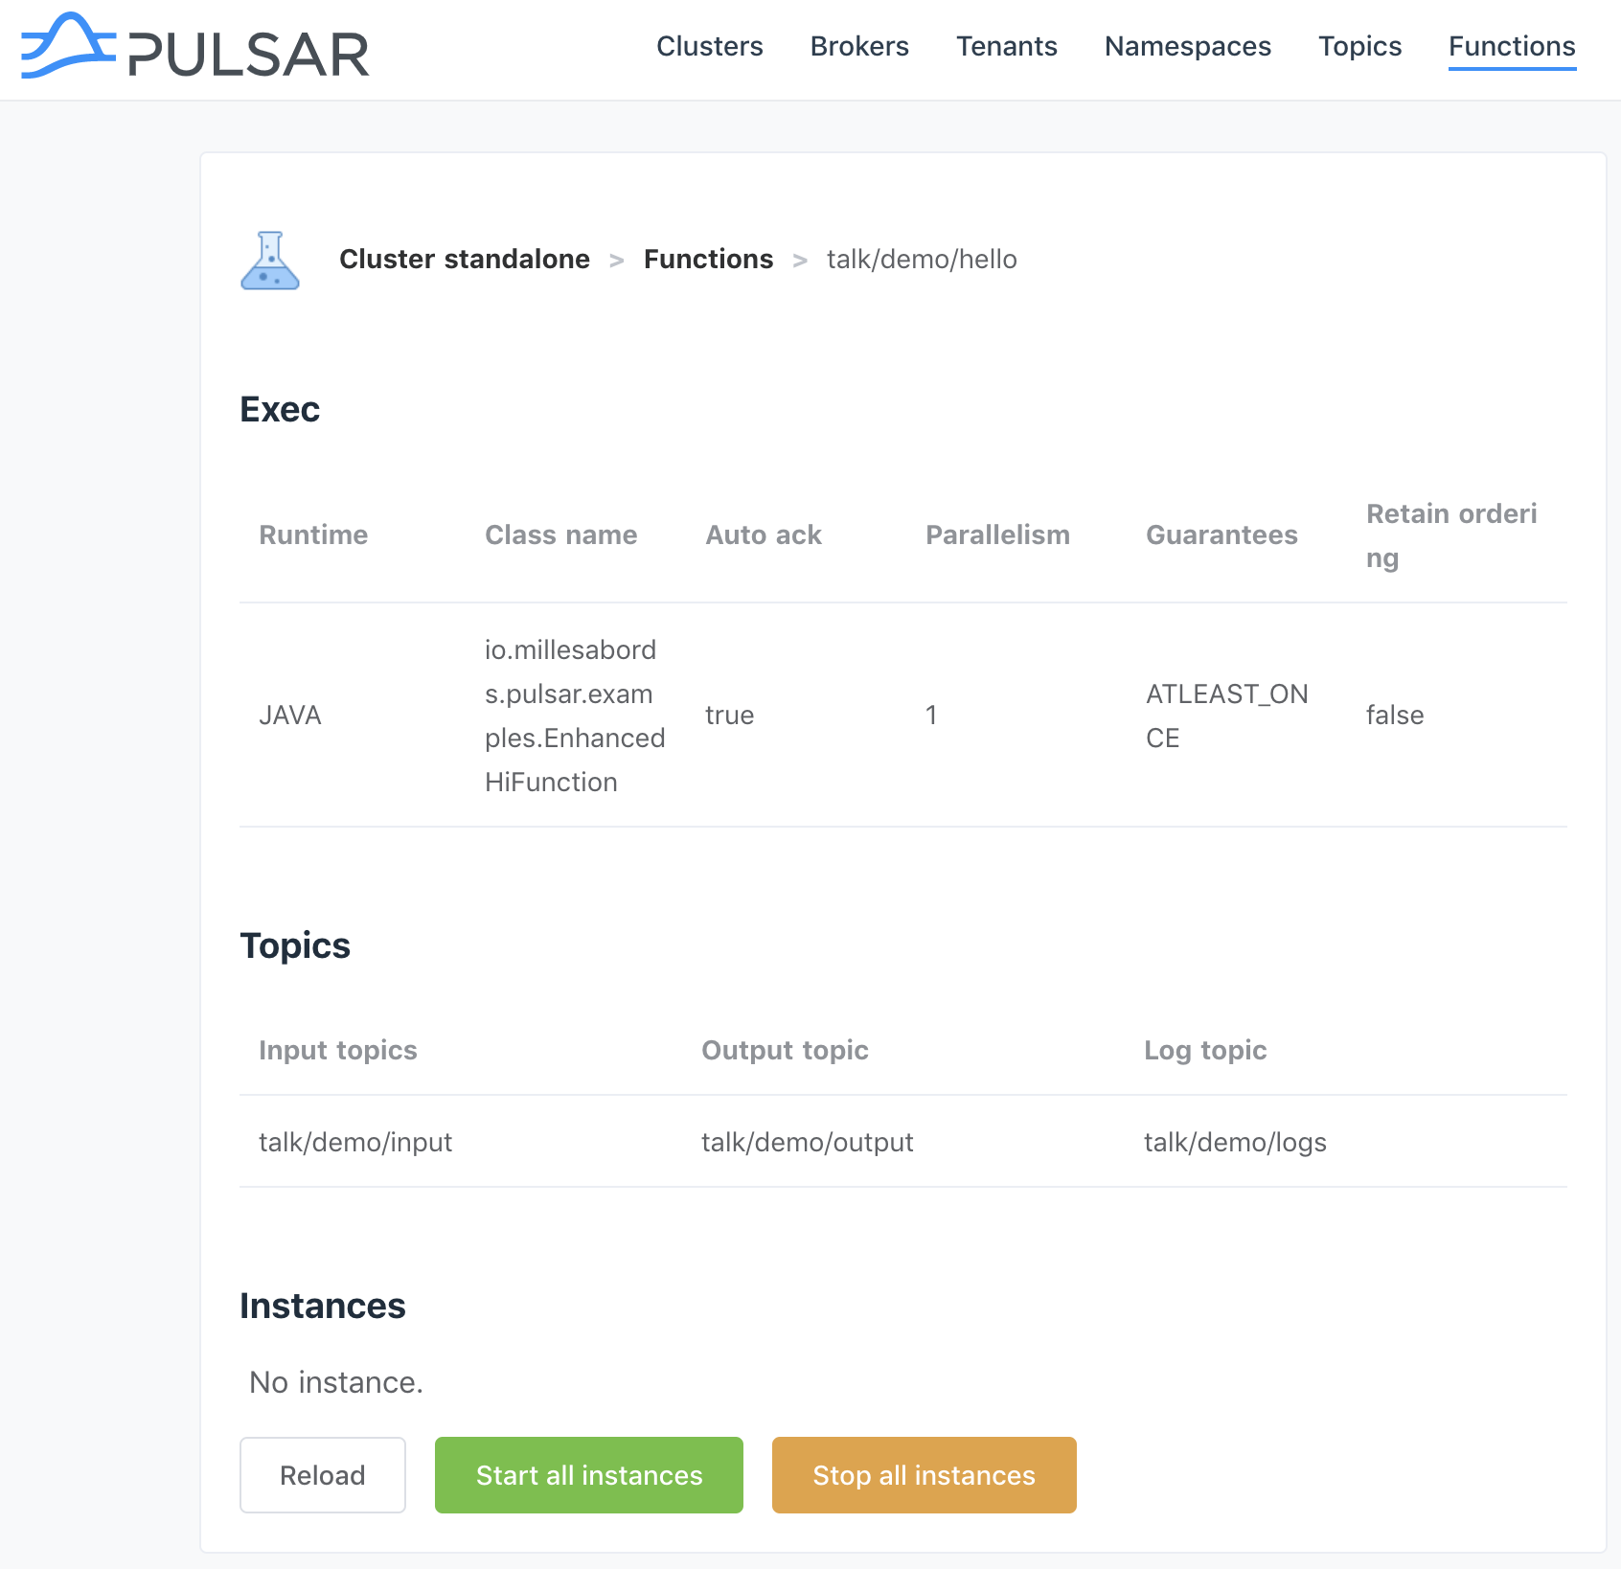Viewport: 1621px width, 1569px height.
Task: Click the flask icon beside breadcrumb
Action: click(x=270, y=260)
